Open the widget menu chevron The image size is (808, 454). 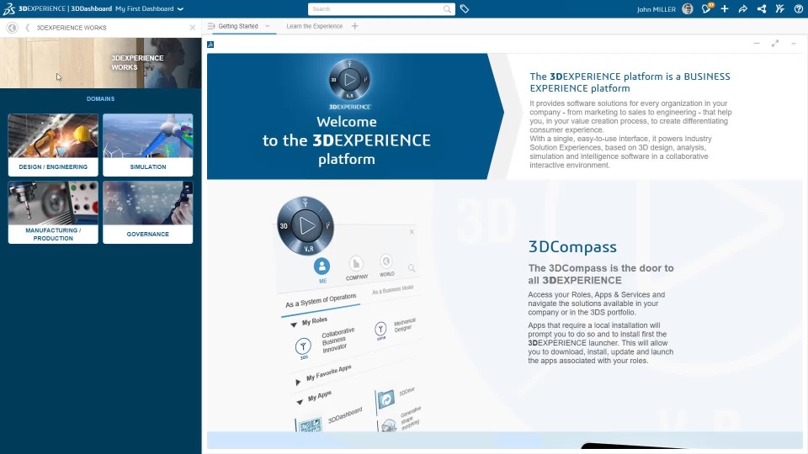[794, 44]
